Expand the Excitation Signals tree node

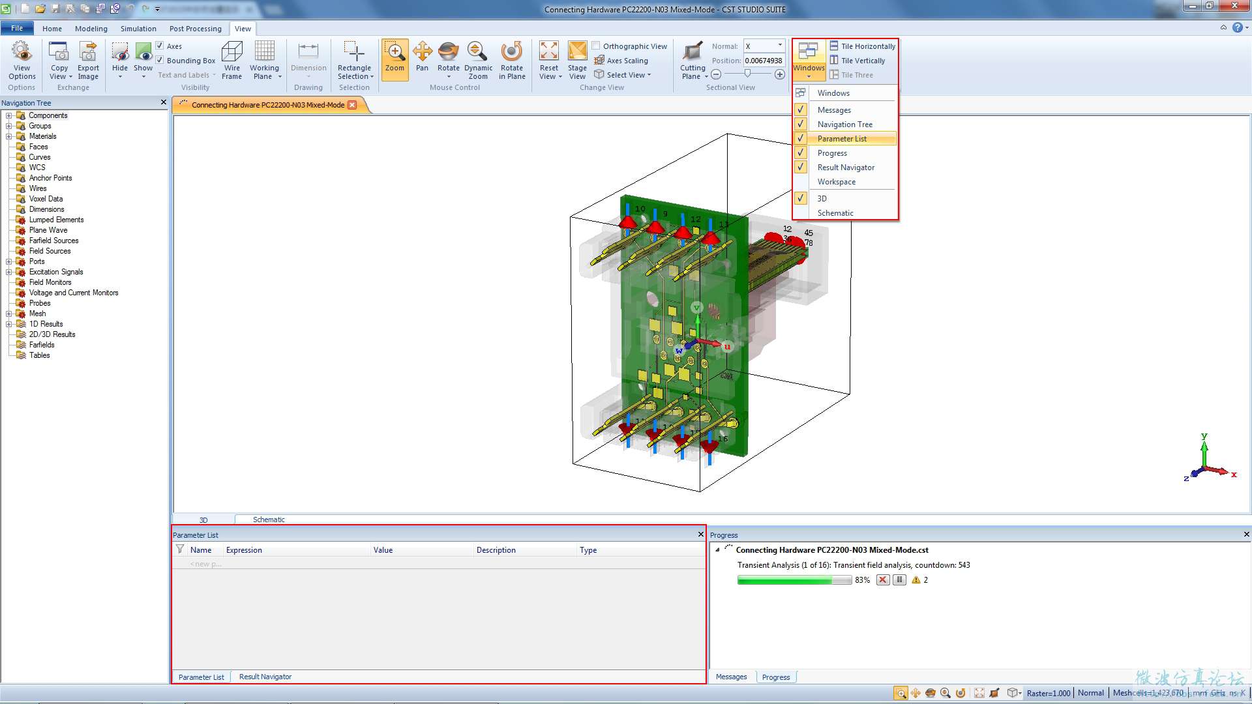[9, 272]
